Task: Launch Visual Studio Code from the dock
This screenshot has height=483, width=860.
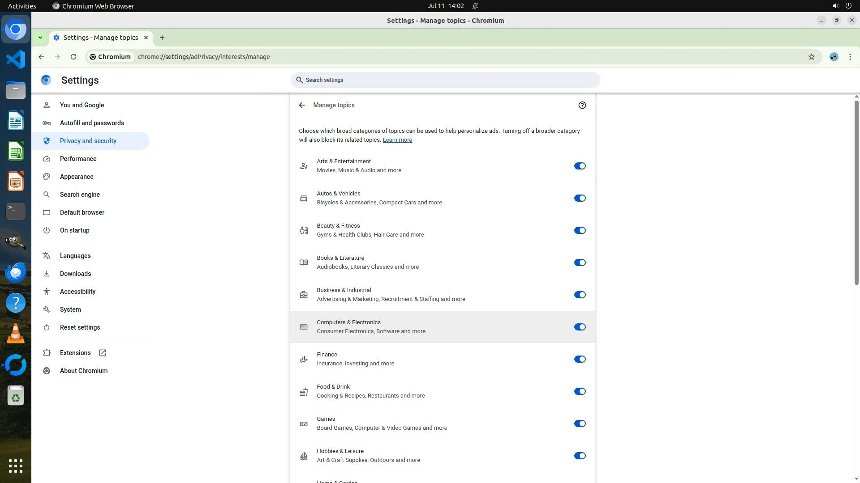Action: [16, 59]
